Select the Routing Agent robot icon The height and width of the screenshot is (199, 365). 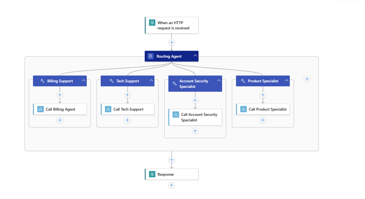[150, 56]
